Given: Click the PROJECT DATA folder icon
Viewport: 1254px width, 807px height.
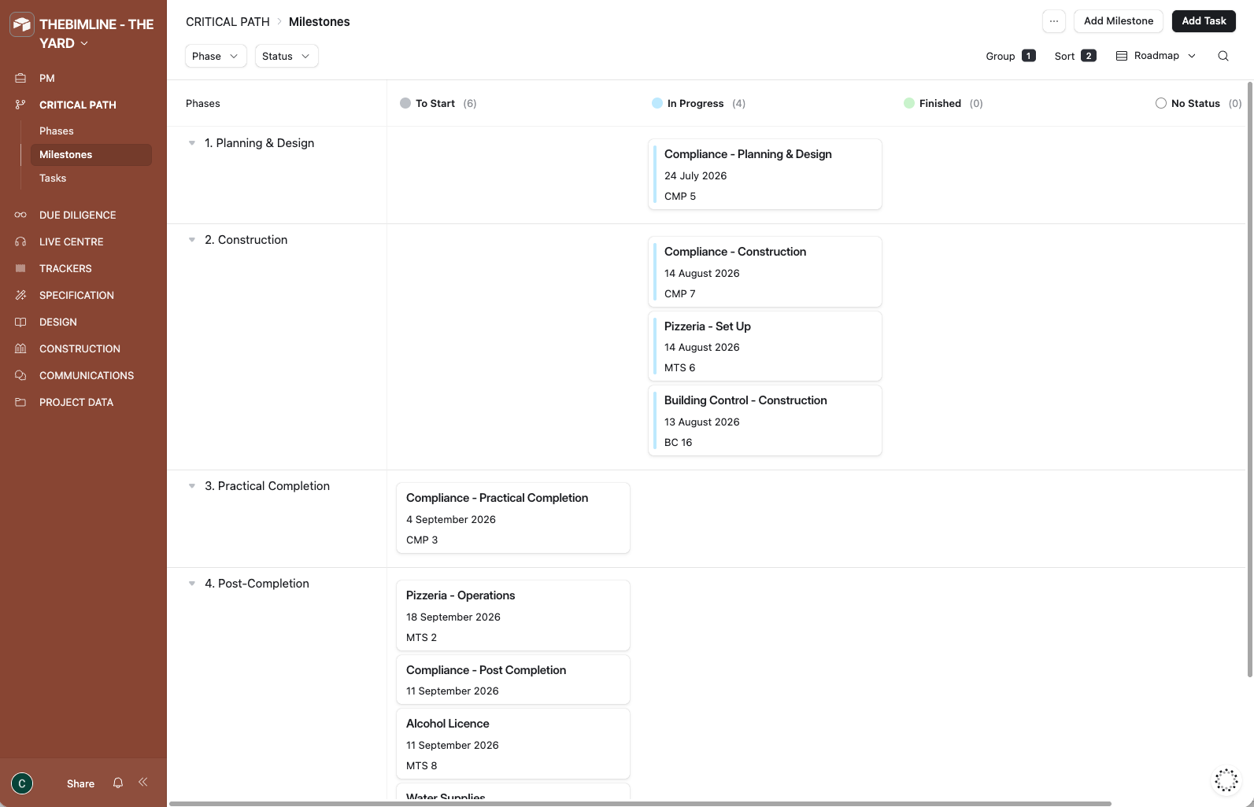Looking at the screenshot, I should click(x=20, y=402).
